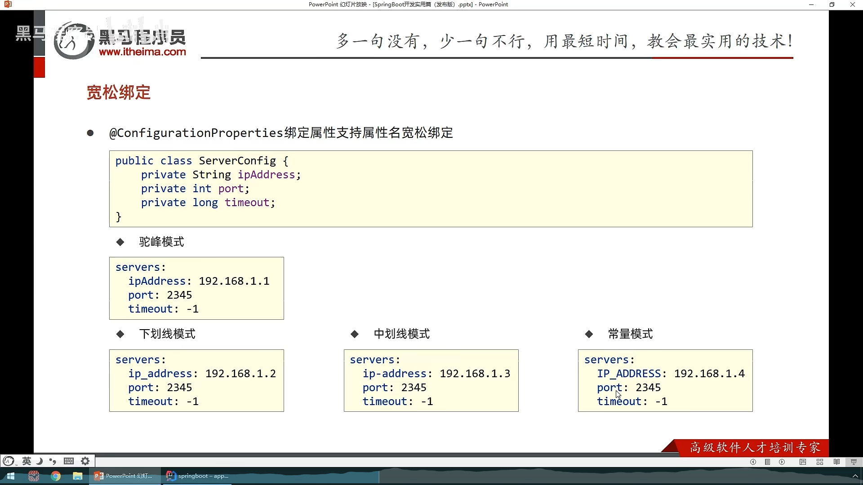Click the Slide Show view icon

pyautogui.click(x=854, y=462)
